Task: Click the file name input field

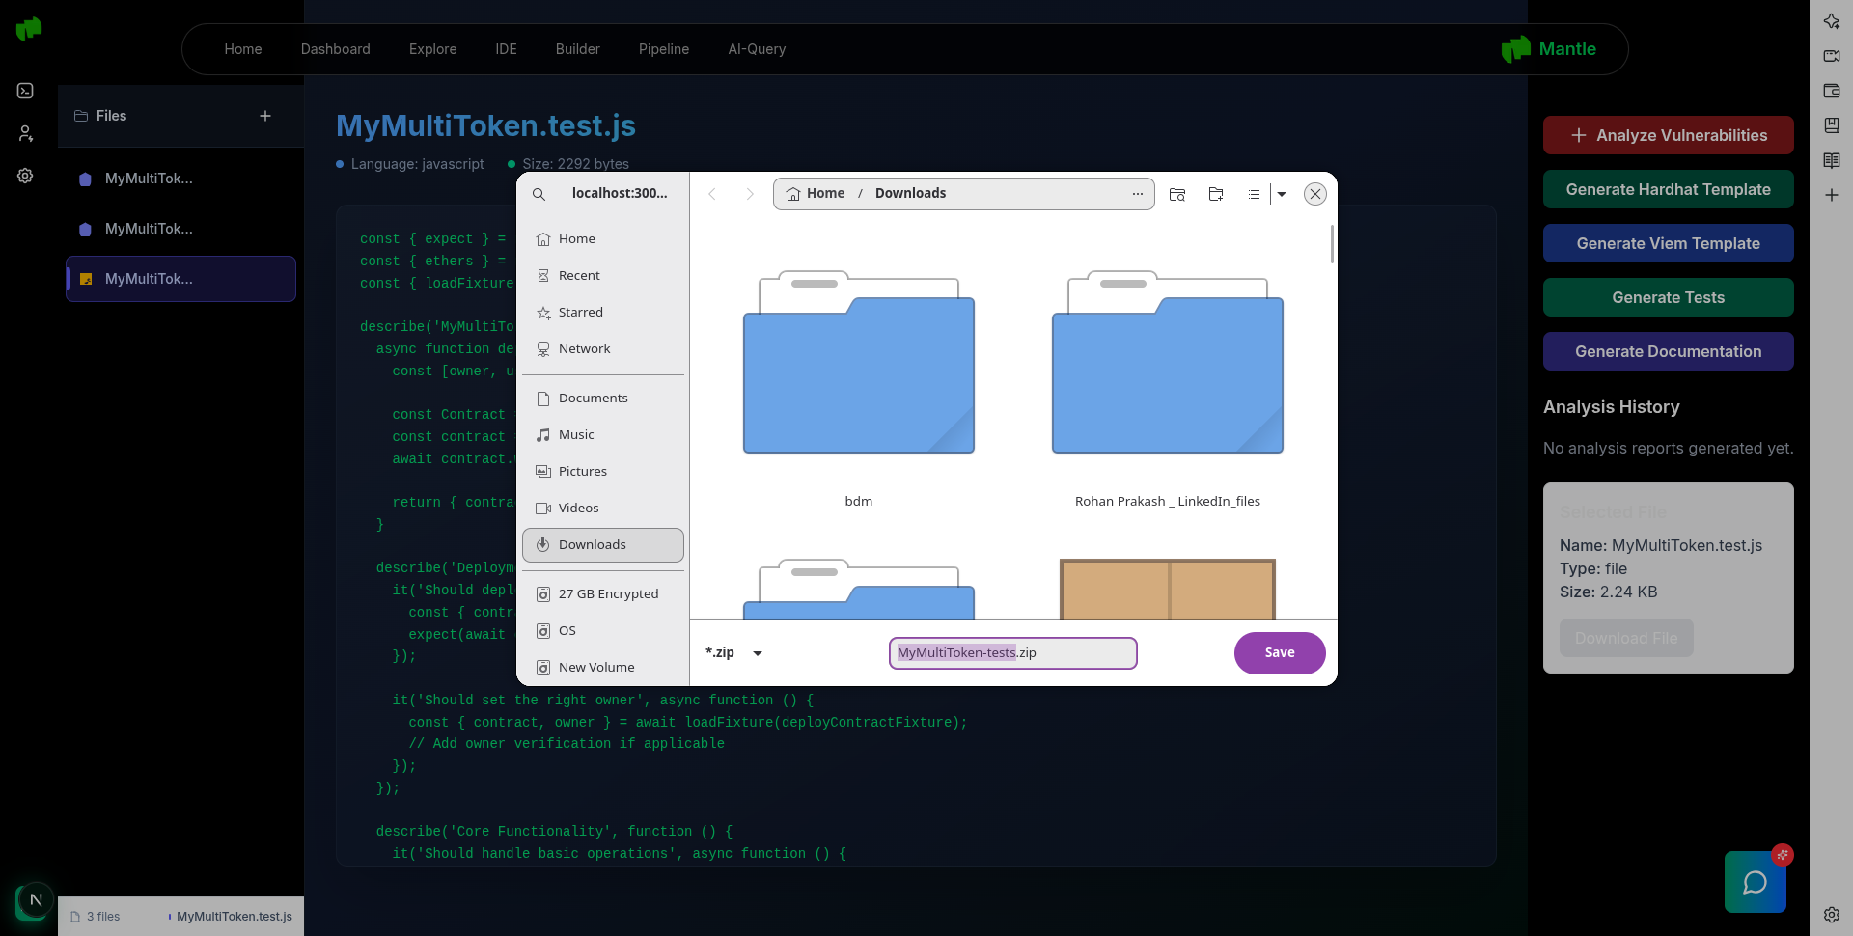Action: [x=1012, y=653]
